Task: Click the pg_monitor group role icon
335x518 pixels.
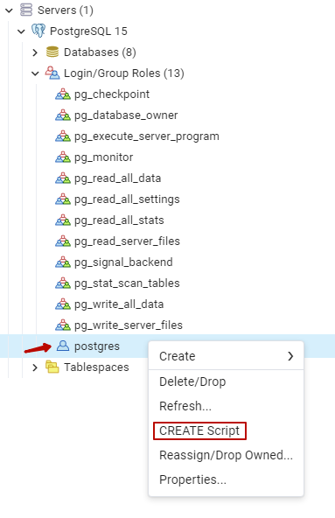Action: tap(63, 157)
